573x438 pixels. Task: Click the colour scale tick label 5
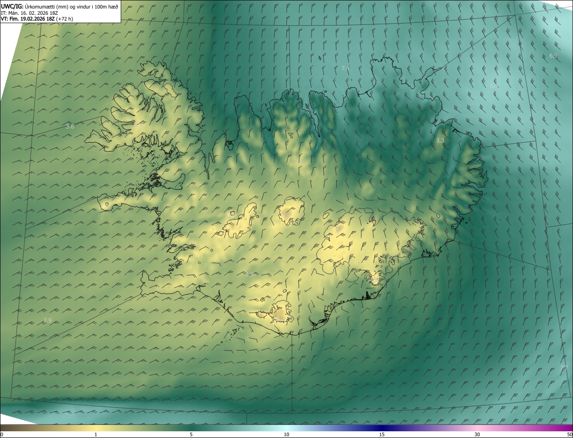click(x=191, y=434)
